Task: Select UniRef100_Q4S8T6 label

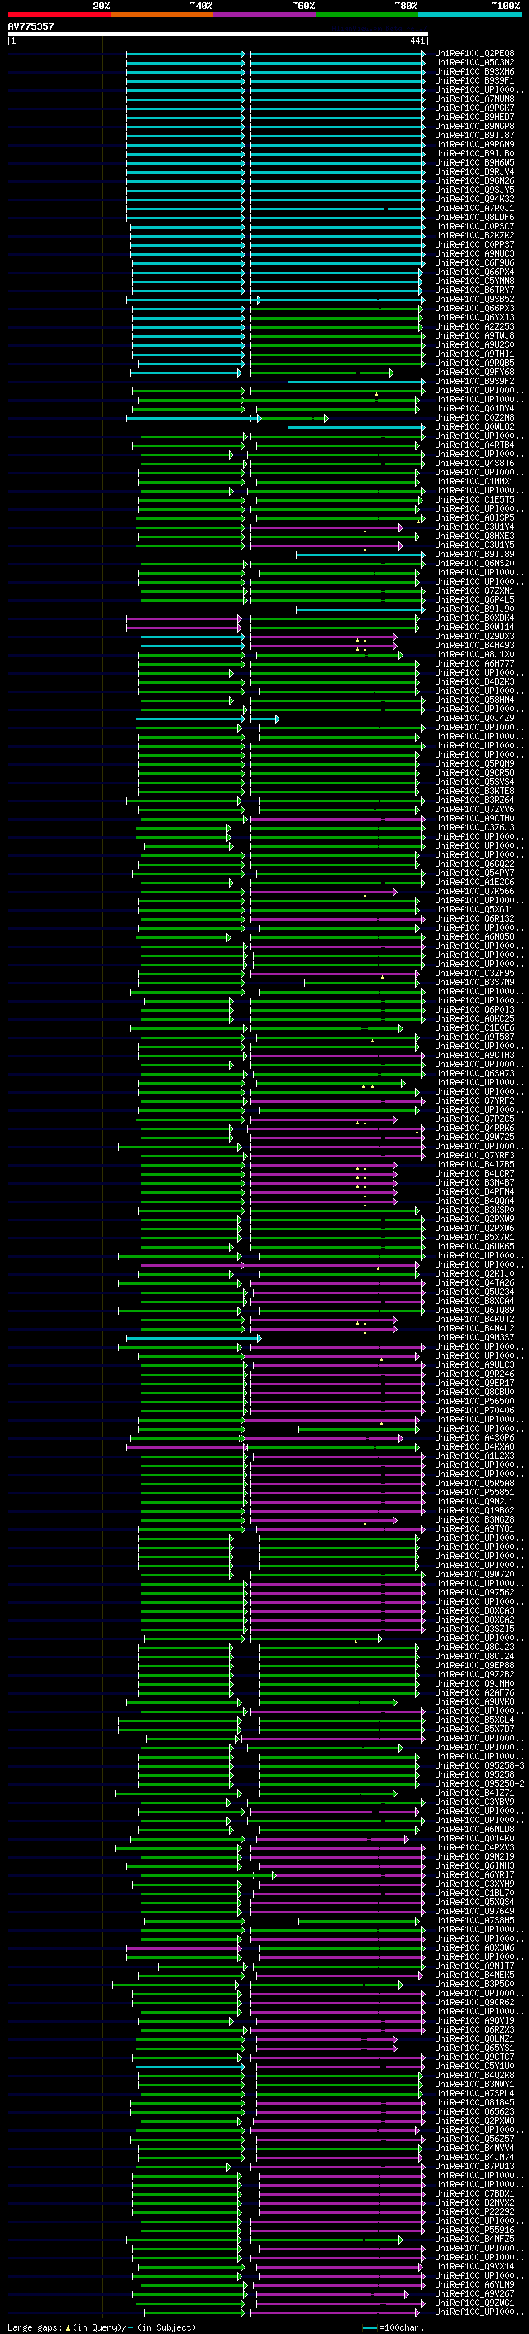Action: tap(474, 463)
